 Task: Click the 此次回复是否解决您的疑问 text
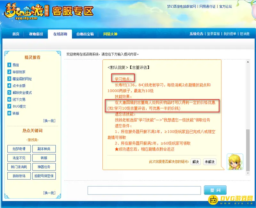tap(169, 162)
